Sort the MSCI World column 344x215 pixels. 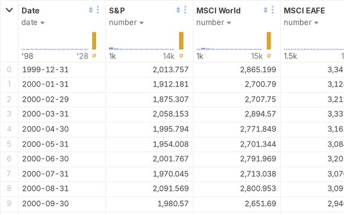click(x=266, y=10)
